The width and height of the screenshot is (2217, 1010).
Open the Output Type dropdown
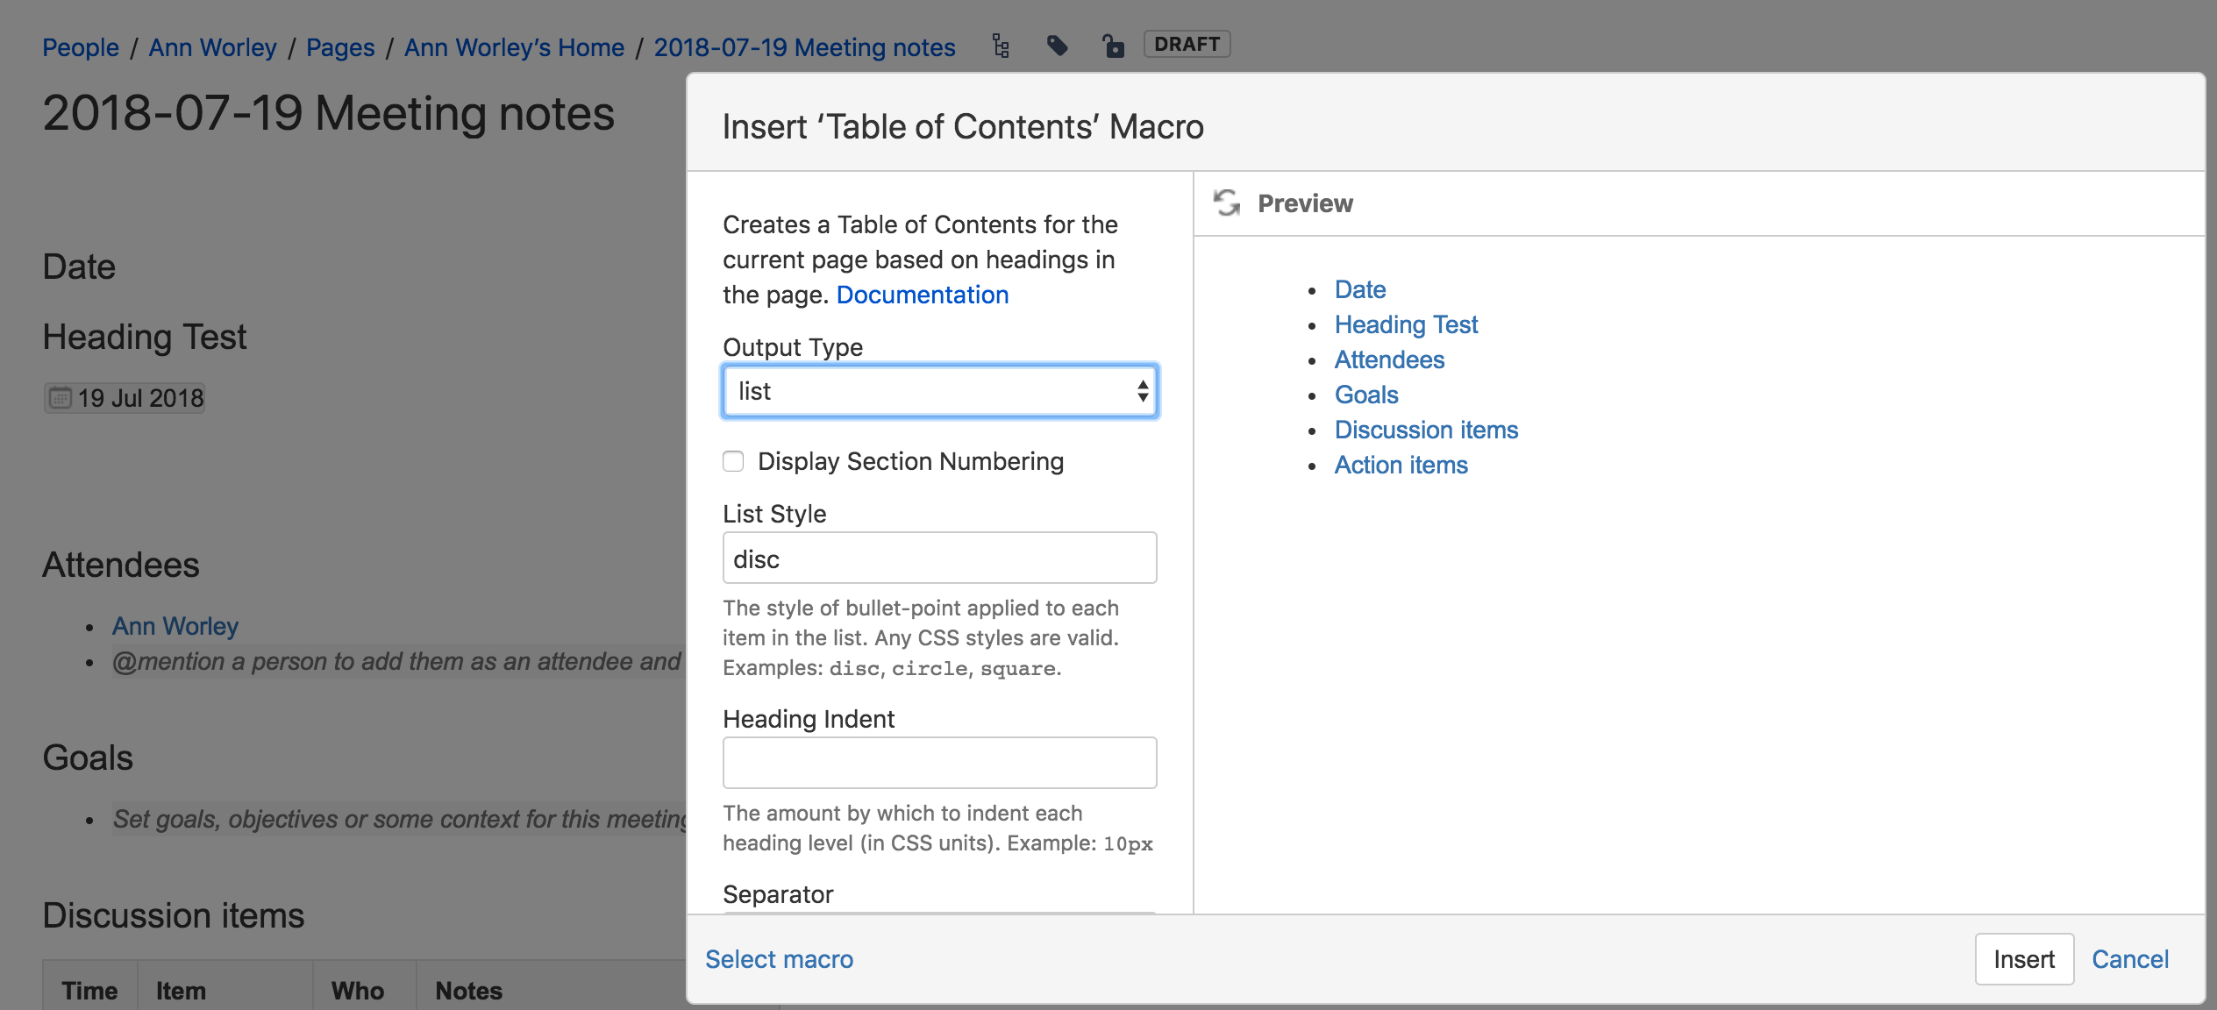938,391
